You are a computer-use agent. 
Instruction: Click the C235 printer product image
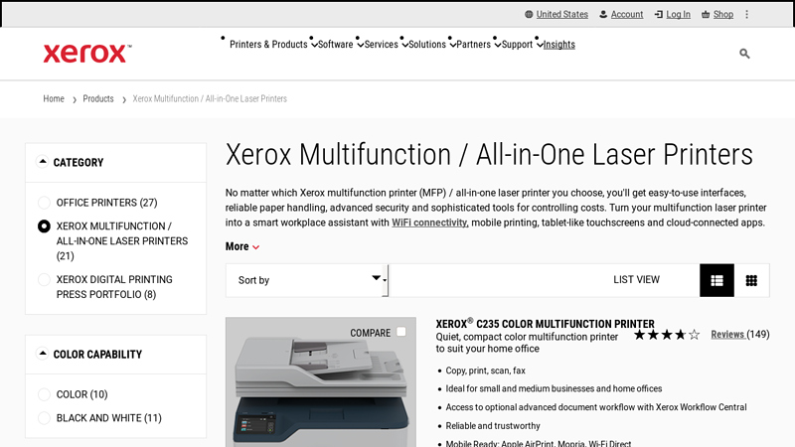(x=321, y=382)
